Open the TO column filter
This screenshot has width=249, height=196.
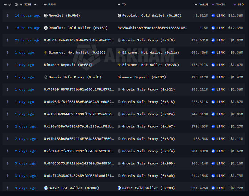click(119, 5)
